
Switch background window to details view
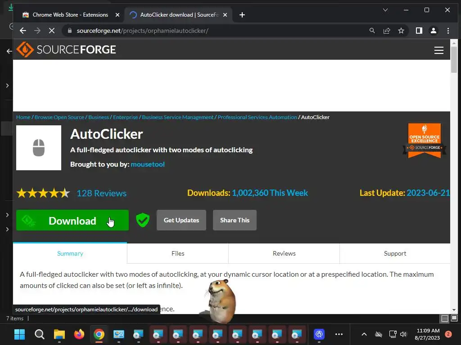(x=444, y=318)
